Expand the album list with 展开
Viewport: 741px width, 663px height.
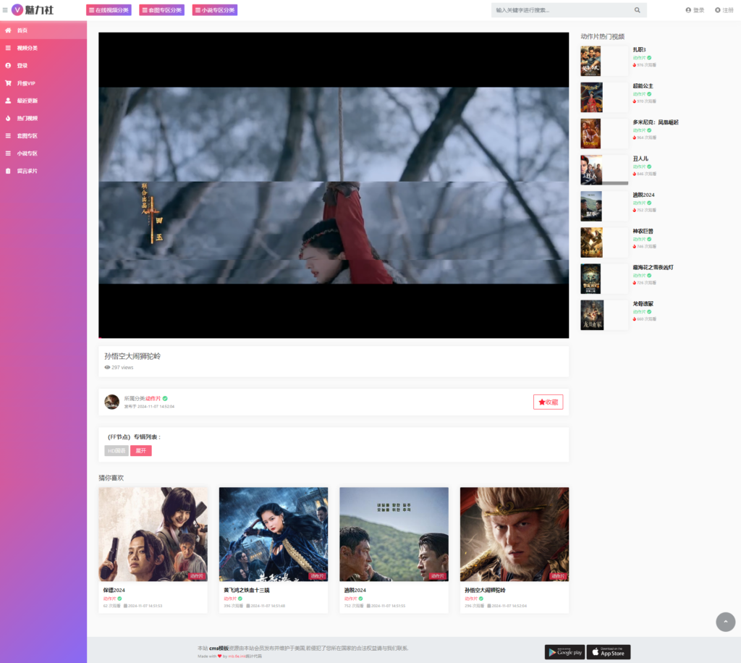[x=141, y=451]
